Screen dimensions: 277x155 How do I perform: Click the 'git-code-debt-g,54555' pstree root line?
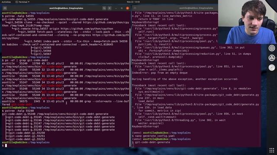tap(55, 19)
